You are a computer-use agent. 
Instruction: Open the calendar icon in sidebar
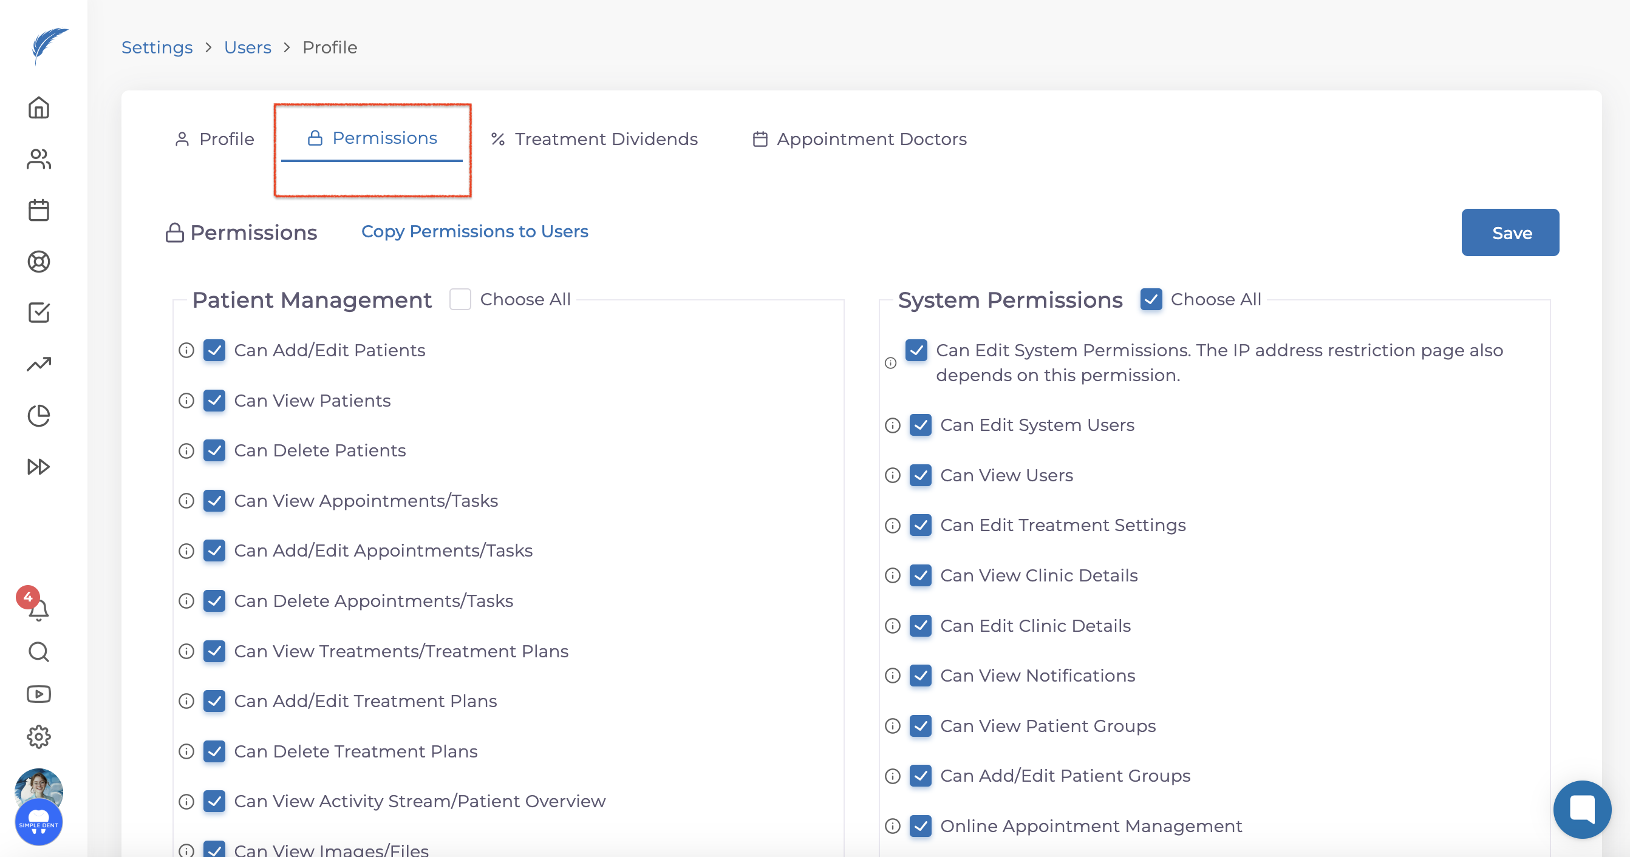pyautogui.click(x=39, y=210)
